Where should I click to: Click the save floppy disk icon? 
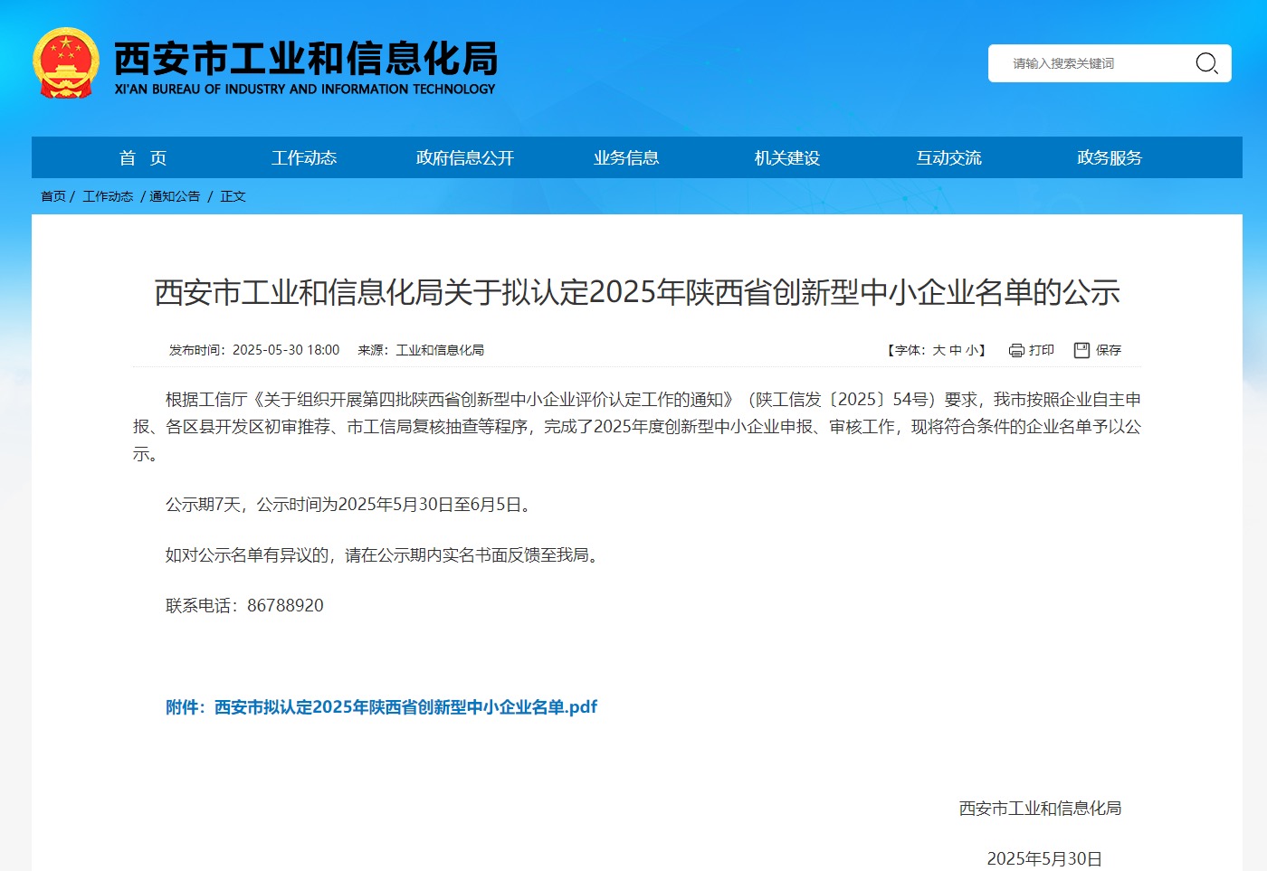(x=1081, y=350)
